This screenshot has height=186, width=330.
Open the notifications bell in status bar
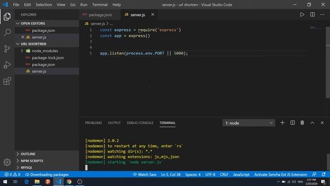tap(323, 175)
